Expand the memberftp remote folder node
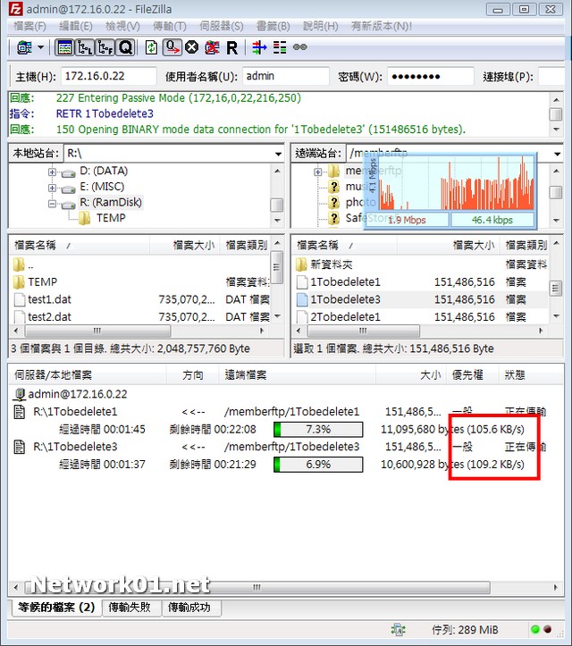 tap(318, 171)
